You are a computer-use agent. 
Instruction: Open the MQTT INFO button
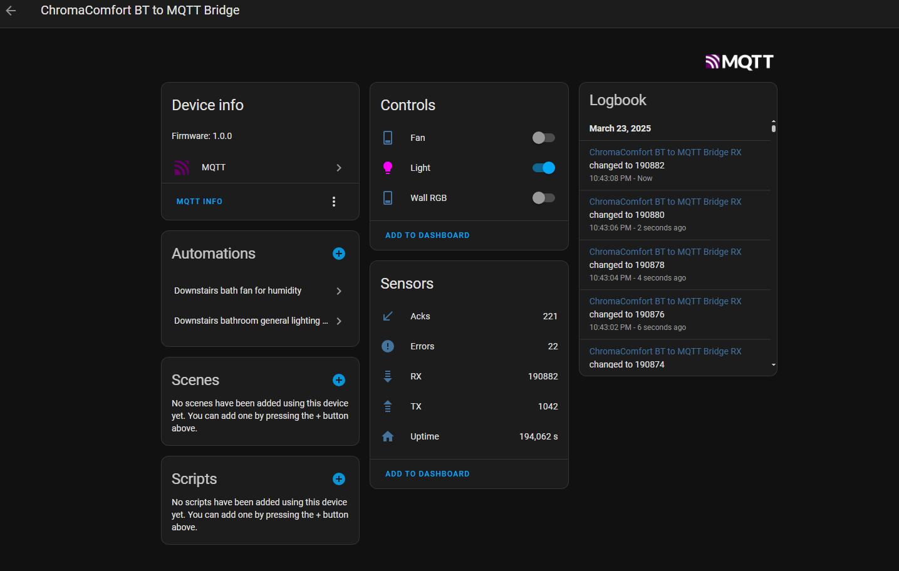(199, 202)
